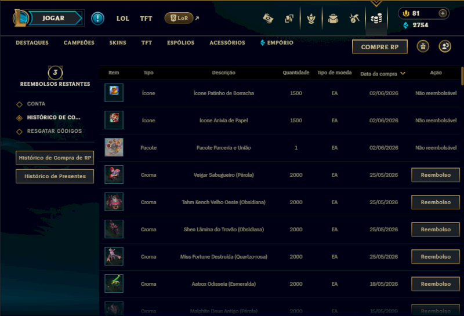Click 'Ícone Patinho de Borracha' description text
This screenshot has width=464, height=316.
tap(223, 93)
